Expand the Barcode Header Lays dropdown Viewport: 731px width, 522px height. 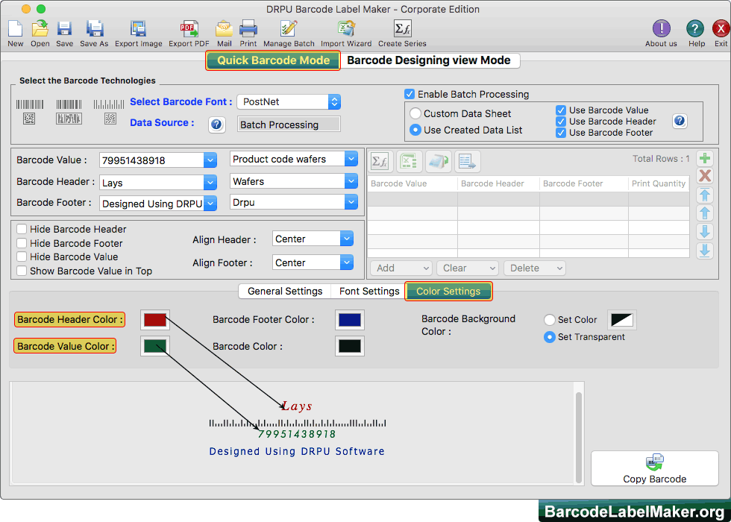click(x=210, y=183)
